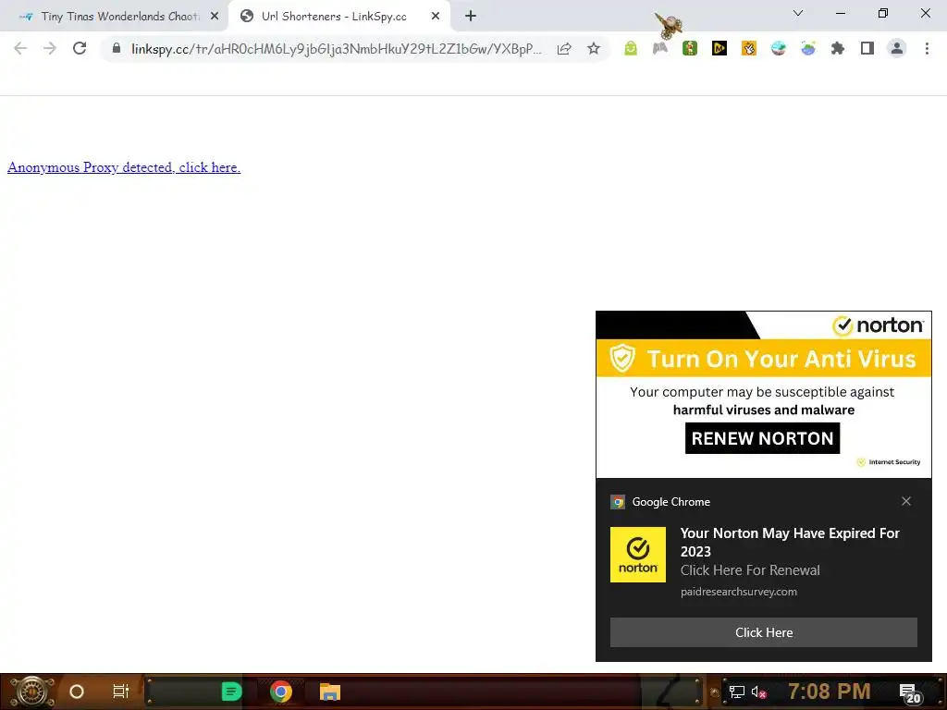Follow the Anonymous Proxy detected link

[124, 167]
